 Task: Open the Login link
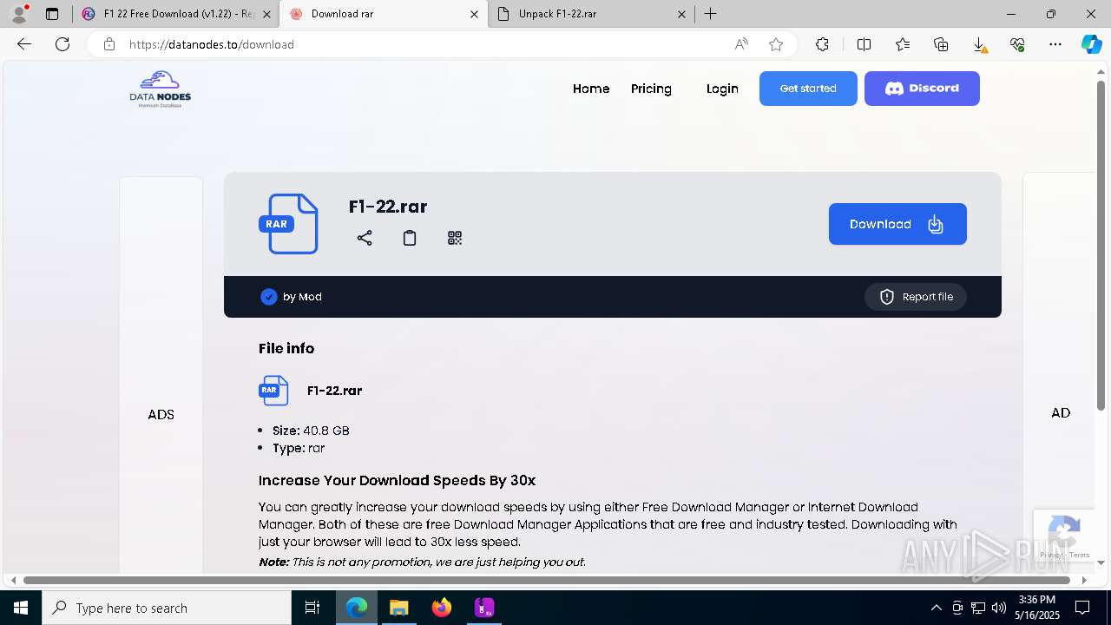pos(722,89)
